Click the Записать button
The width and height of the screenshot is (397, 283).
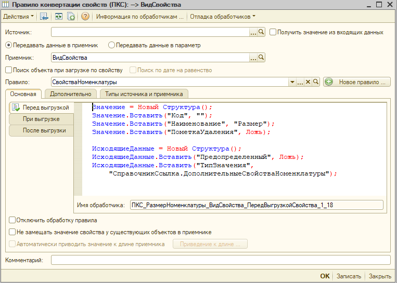point(349,276)
